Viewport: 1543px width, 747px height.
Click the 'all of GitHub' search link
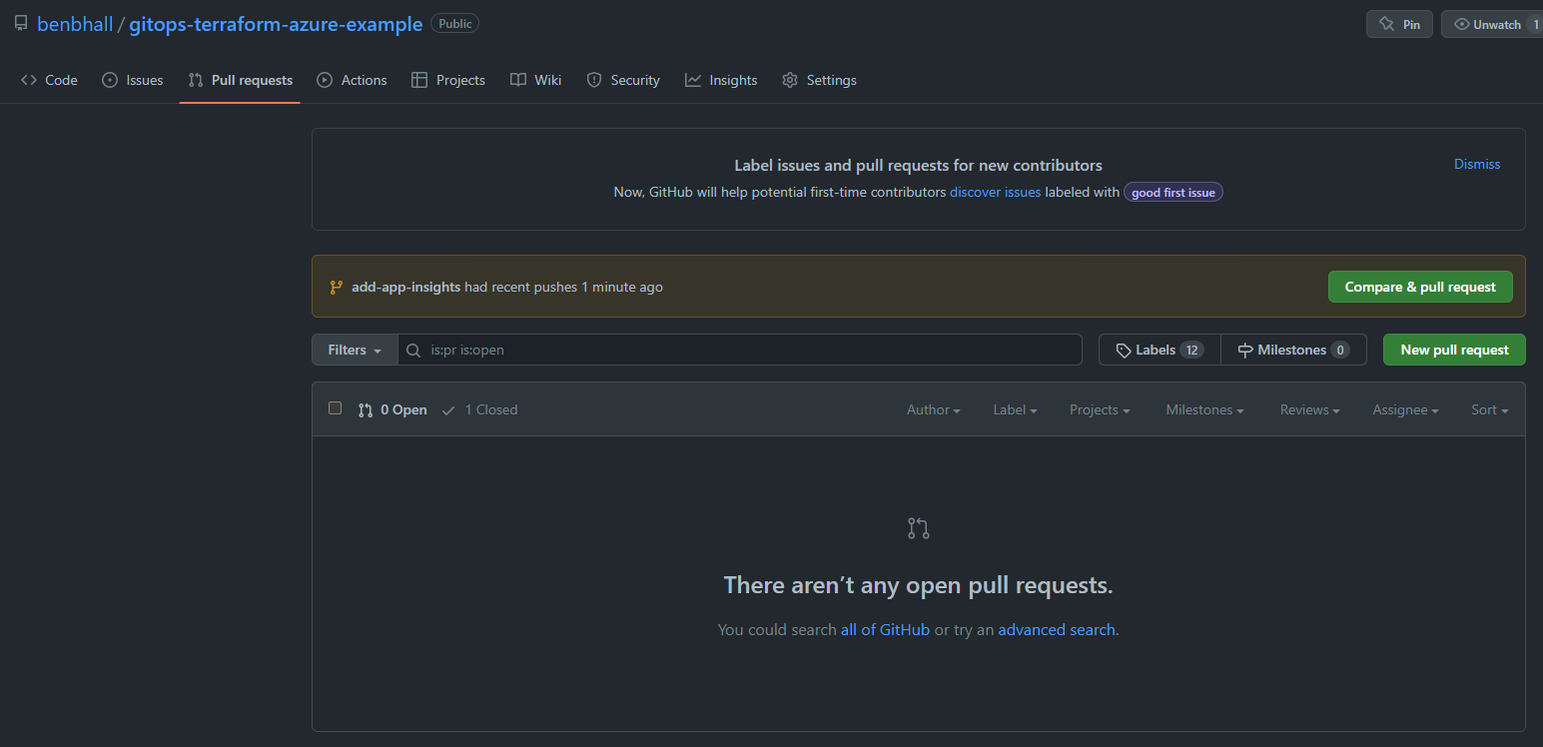(x=885, y=629)
